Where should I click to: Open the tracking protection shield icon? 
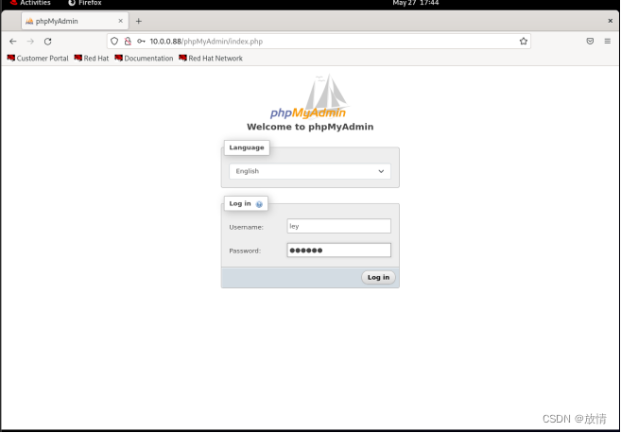pyautogui.click(x=114, y=42)
